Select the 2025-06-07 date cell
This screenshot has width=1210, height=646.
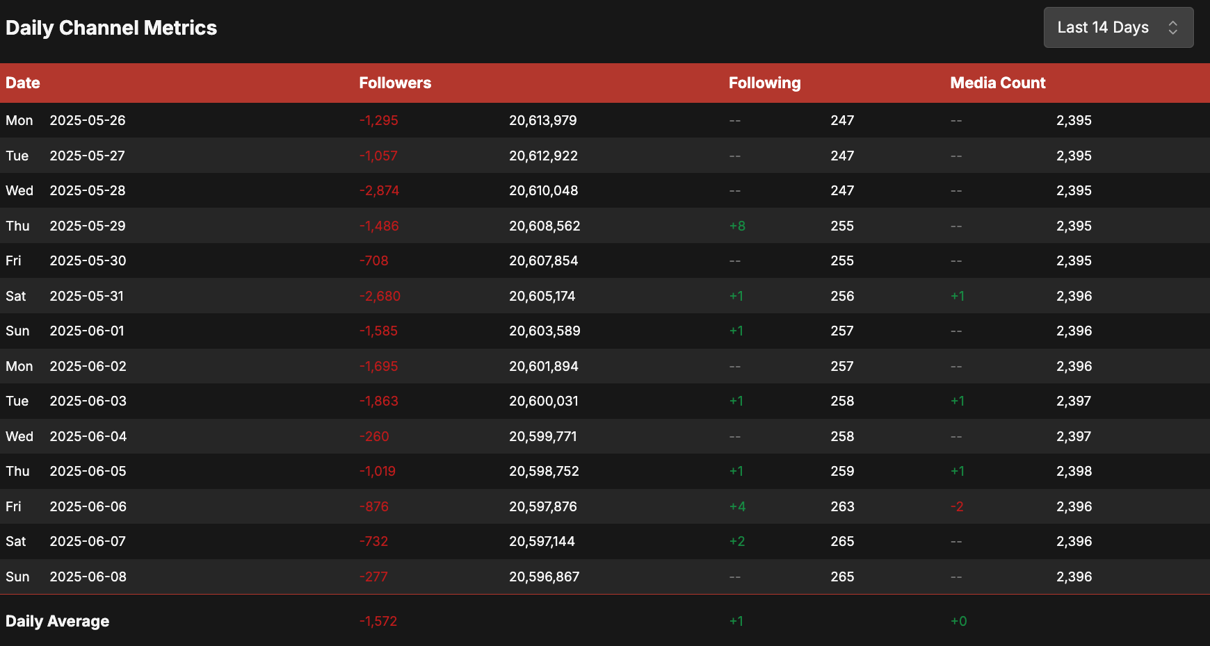click(x=88, y=541)
